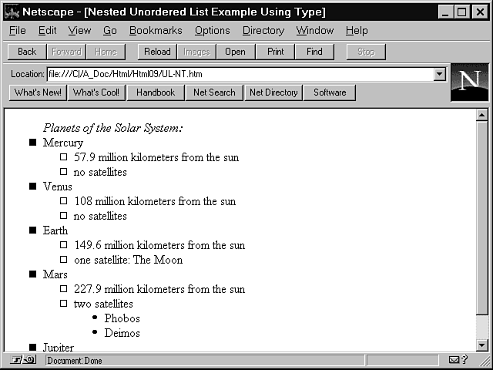Click the Software directory button

(x=330, y=92)
